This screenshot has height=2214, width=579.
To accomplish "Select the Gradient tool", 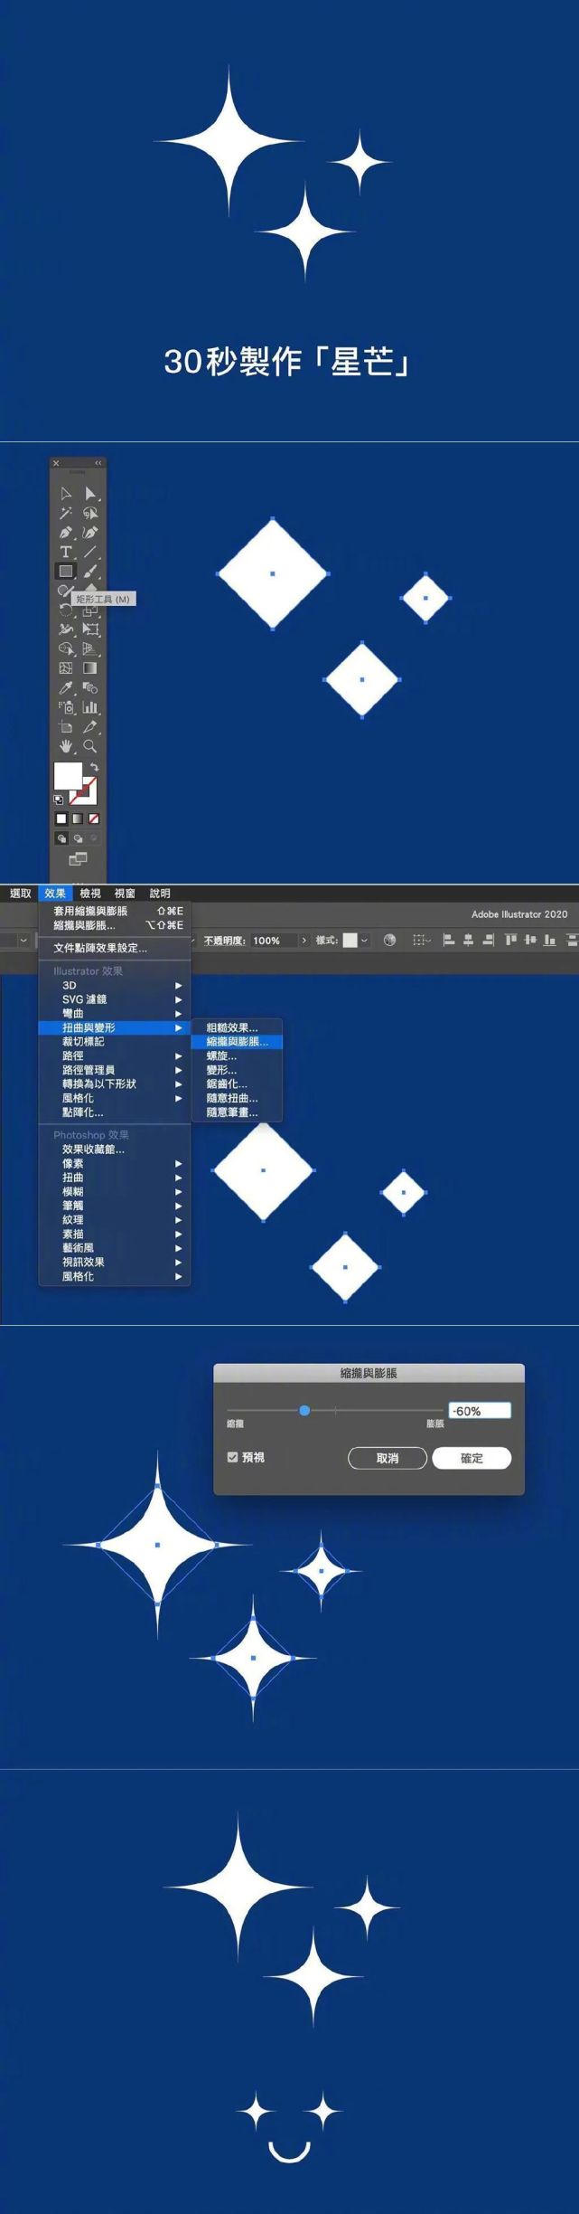I will pos(90,668).
